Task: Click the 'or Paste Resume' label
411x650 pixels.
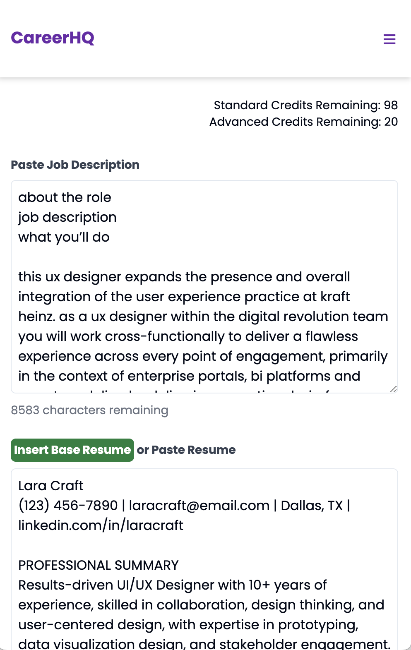Action: pos(186,450)
